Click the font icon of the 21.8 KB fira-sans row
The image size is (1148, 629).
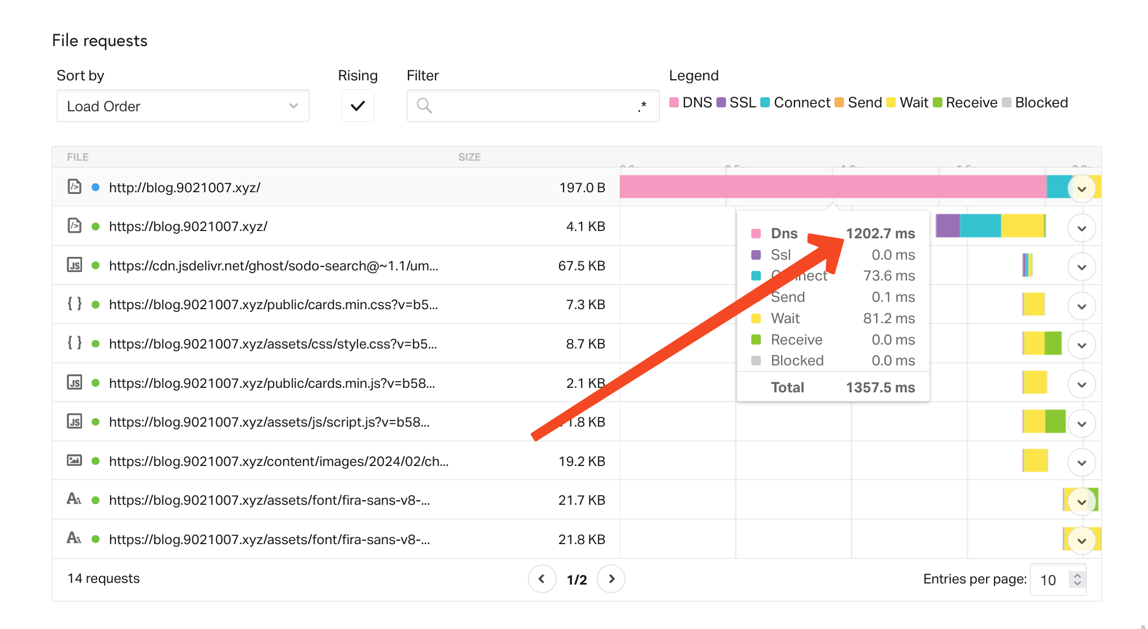[74, 539]
